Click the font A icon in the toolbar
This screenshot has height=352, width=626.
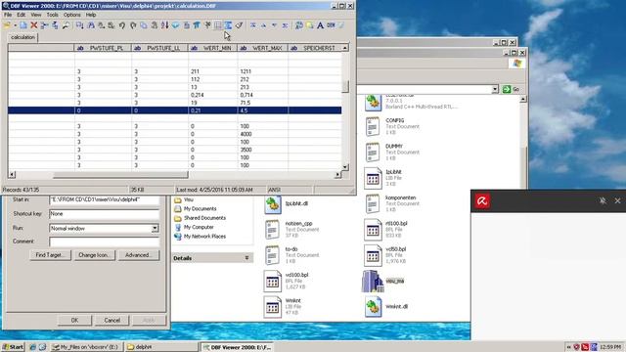(320, 25)
